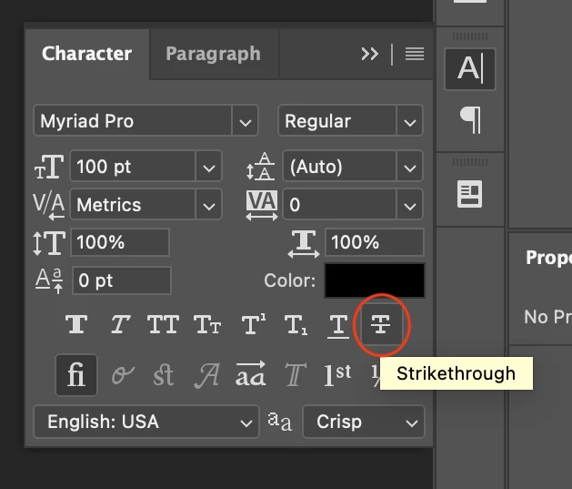This screenshot has width=572, height=489.
Task: Click the Swash OpenType icon
Action: [206, 375]
